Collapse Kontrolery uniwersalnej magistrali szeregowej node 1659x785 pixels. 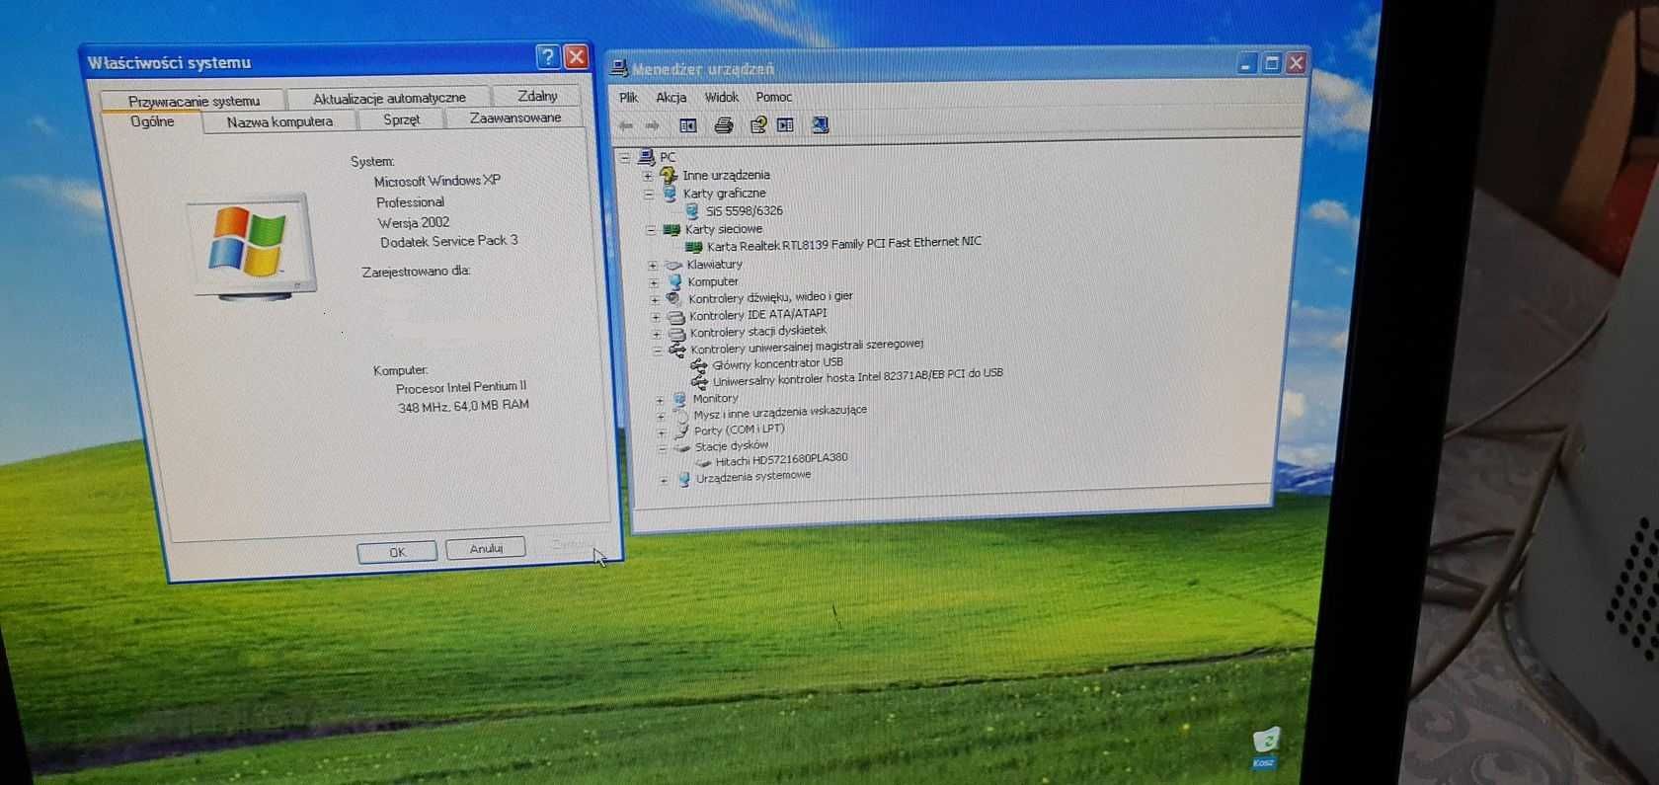click(x=658, y=351)
